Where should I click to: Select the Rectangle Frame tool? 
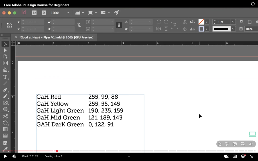[5, 103]
